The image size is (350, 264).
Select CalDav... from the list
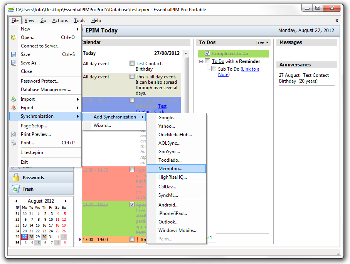[176, 187]
